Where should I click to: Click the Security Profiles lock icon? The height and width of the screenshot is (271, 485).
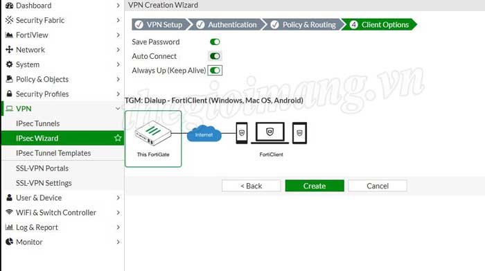click(x=9, y=94)
